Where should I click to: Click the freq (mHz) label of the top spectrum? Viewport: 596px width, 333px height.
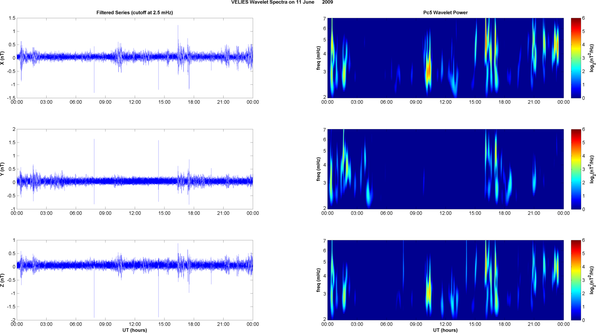point(319,58)
